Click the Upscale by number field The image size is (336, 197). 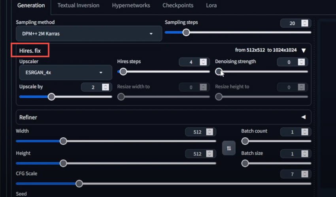point(96,87)
